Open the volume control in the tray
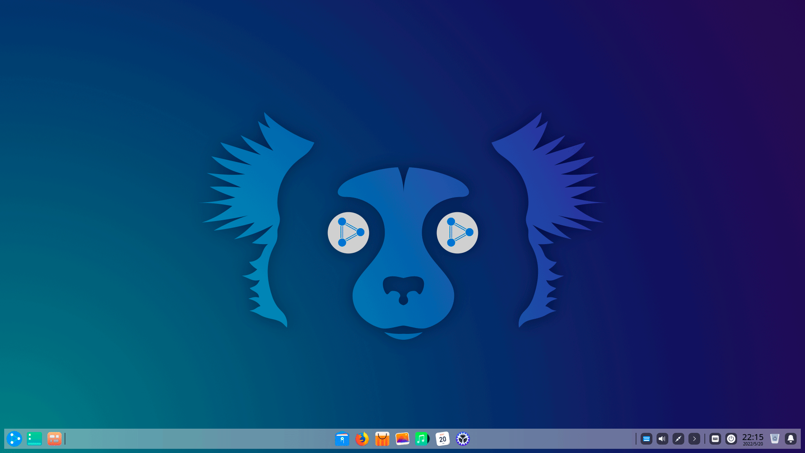The width and height of the screenshot is (805, 453). [662, 439]
